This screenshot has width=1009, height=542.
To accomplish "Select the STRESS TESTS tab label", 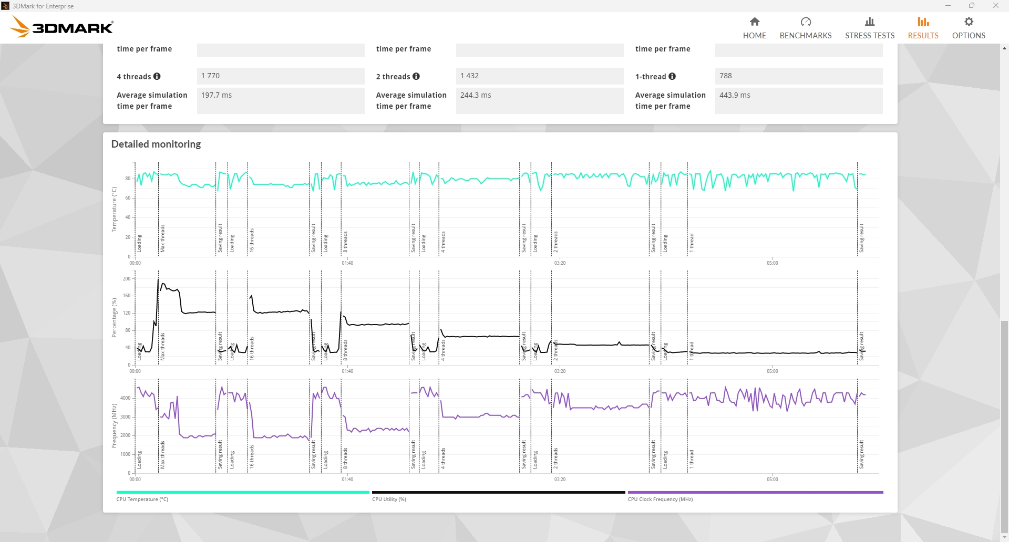I will coord(869,36).
